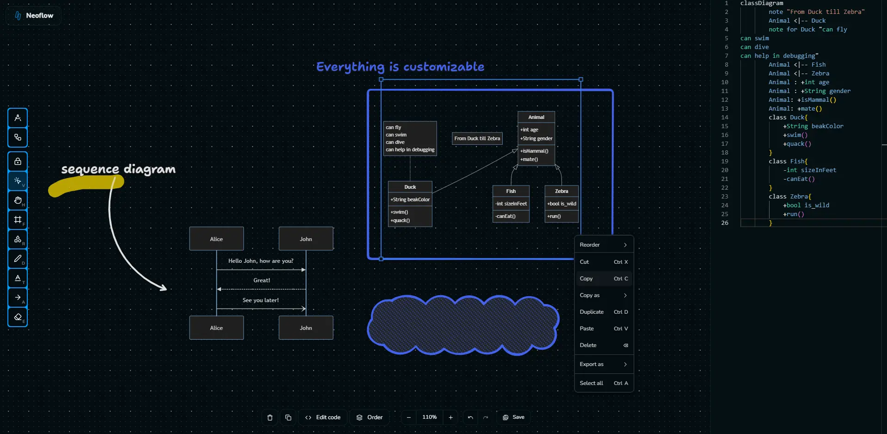This screenshot has width=887, height=434.
Task: Redo the last action
Action: click(x=486, y=417)
